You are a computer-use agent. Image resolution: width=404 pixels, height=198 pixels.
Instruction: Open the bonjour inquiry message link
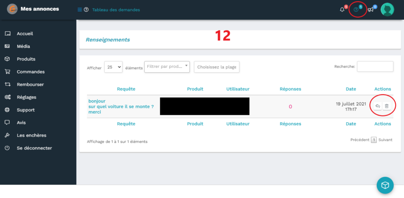(x=121, y=106)
